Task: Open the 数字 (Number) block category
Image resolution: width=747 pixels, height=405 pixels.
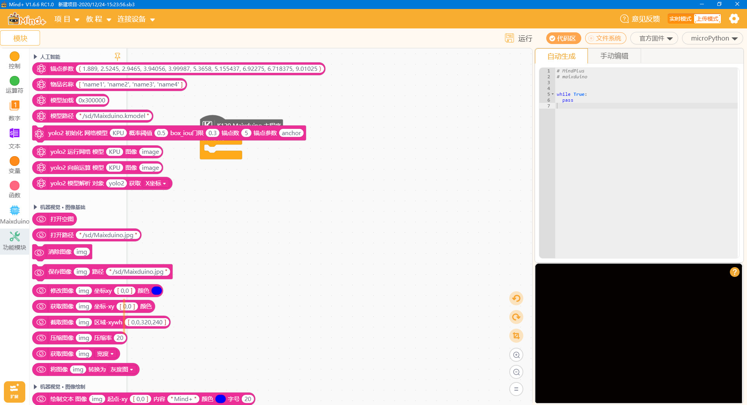Action: tap(14, 111)
